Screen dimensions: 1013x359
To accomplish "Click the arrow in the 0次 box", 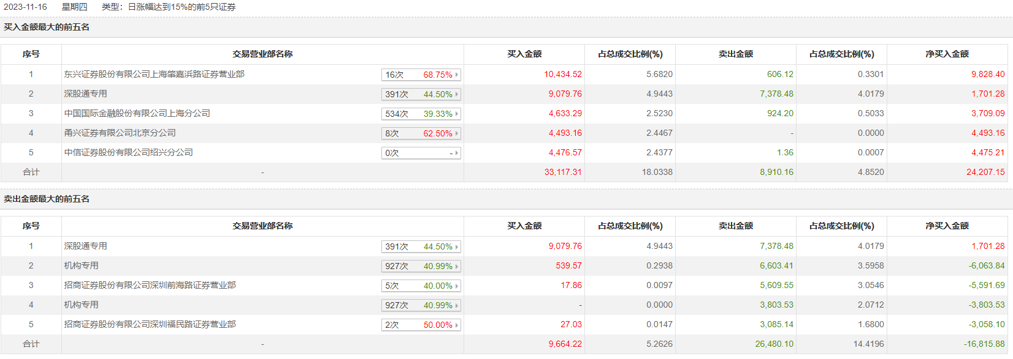I will click(x=457, y=153).
